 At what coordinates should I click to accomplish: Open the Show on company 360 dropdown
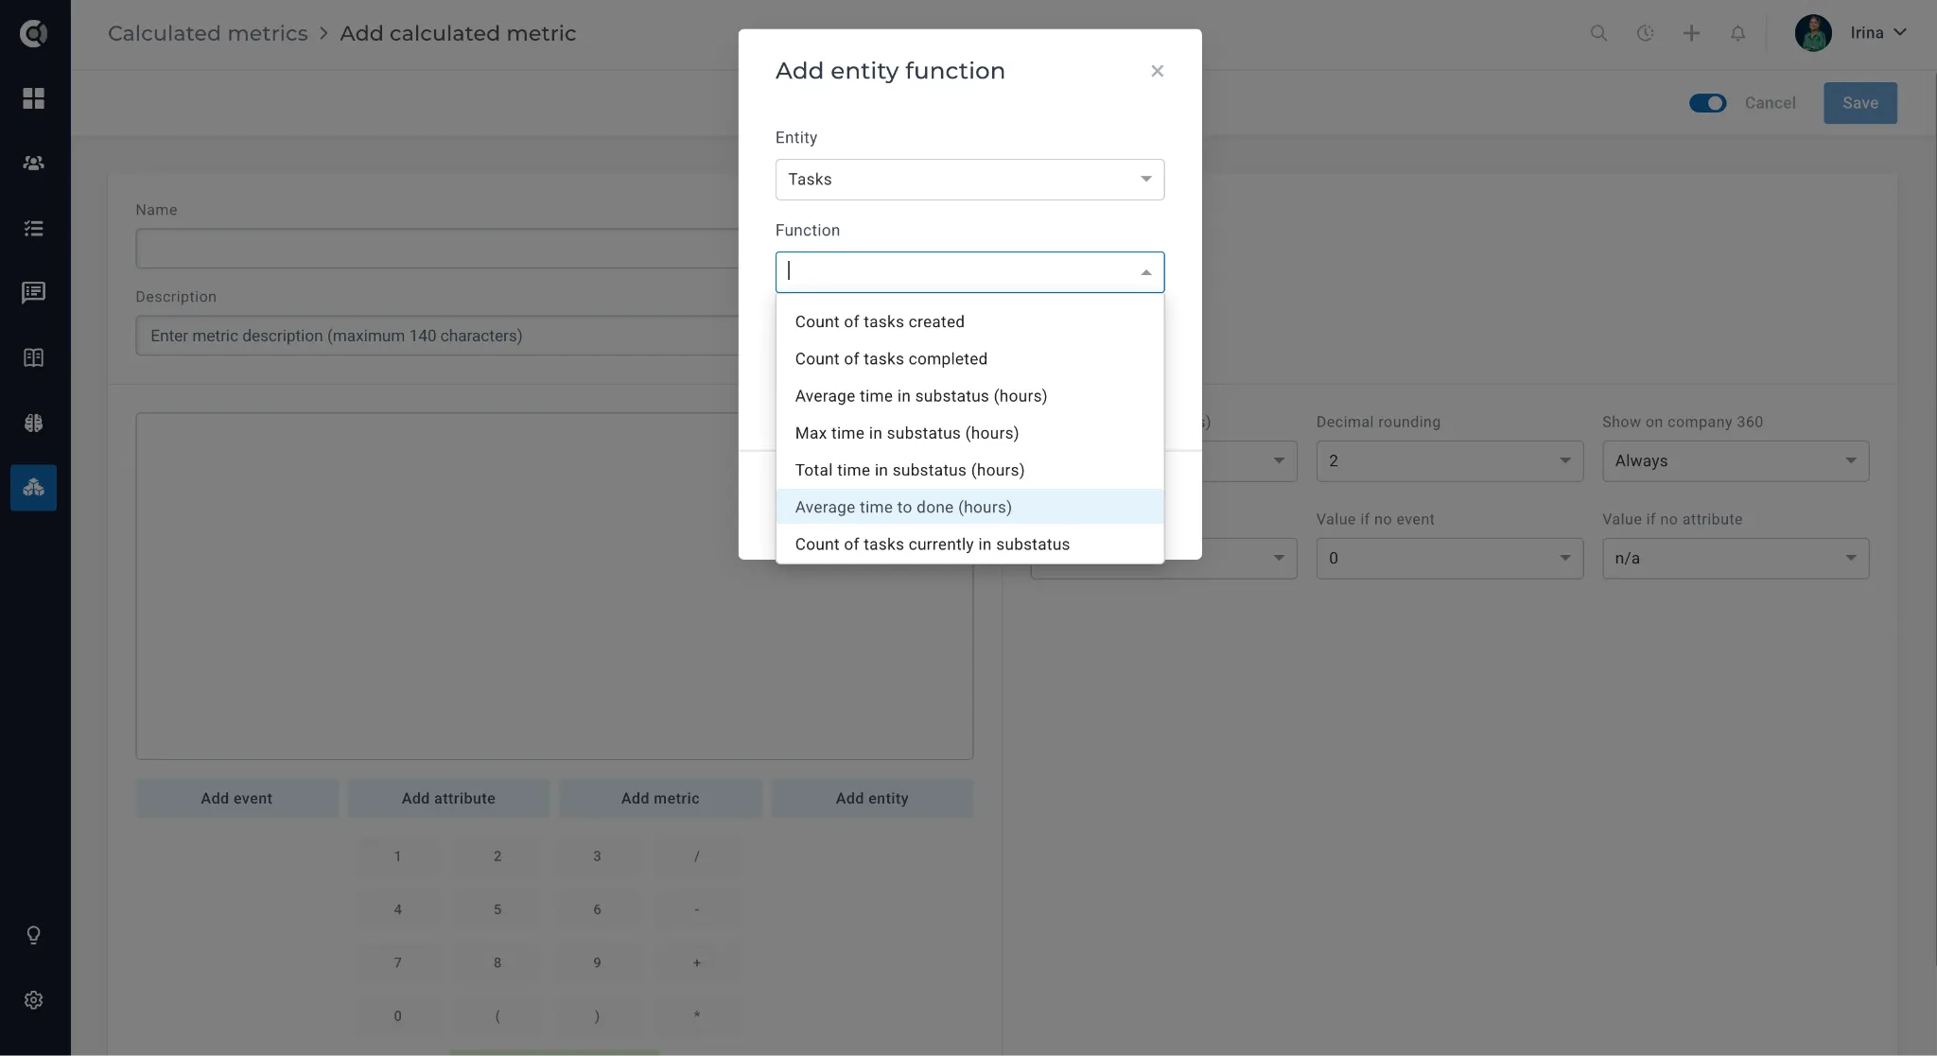1735,461
